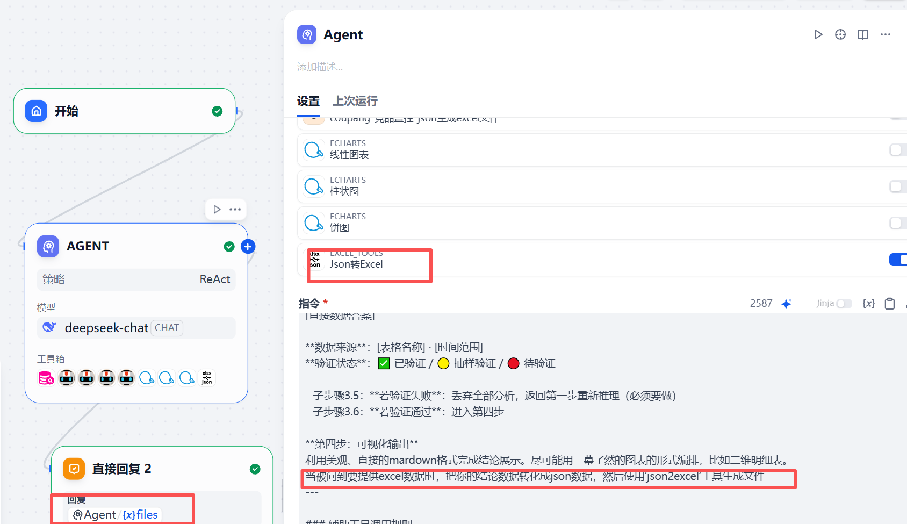Switch to the 上次运行 tab
The height and width of the screenshot is (524, 907).
355,101
